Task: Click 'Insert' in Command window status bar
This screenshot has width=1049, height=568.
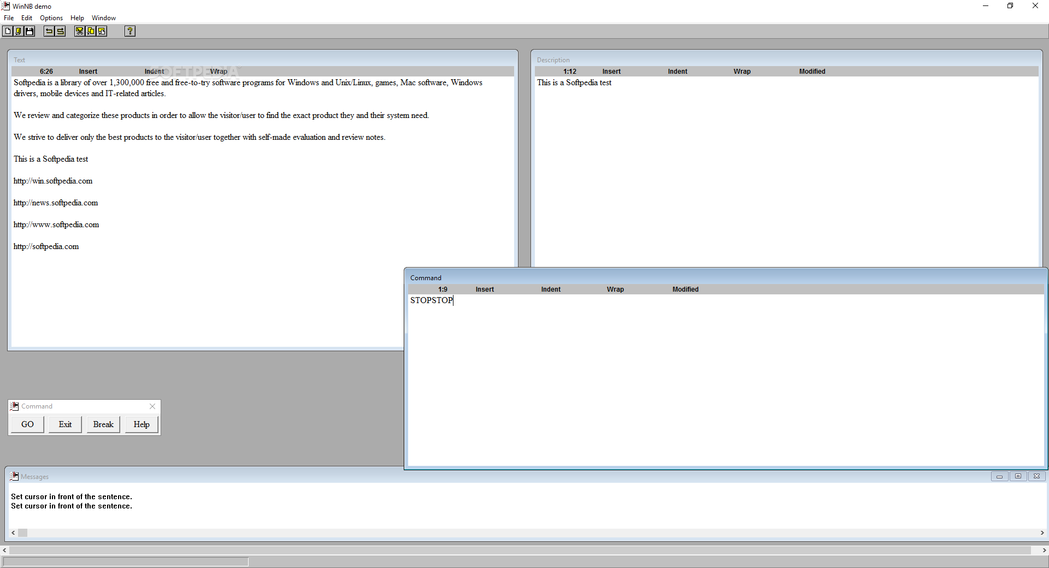Action: (485, 289)
